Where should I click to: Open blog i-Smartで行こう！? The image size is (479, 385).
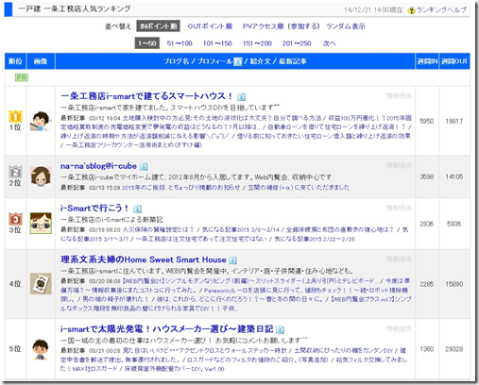(x=94, y=208)
